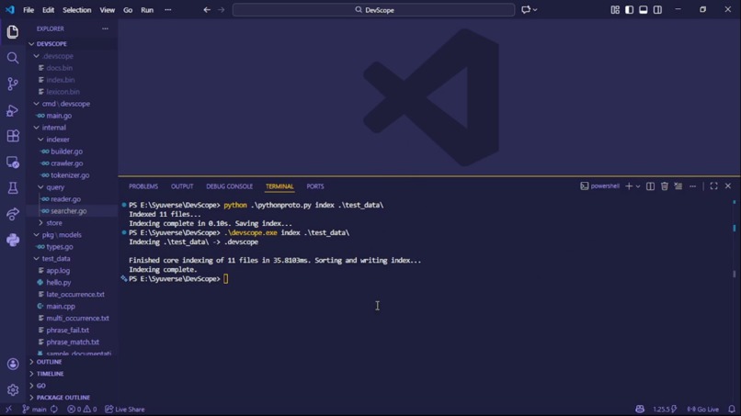Viewport: 741px width, 416px height.
Task: Open hello.py in test_data
Action: (72, 282)
